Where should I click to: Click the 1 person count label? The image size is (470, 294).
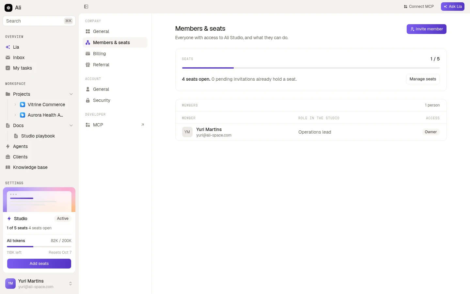tap(432, 105)
